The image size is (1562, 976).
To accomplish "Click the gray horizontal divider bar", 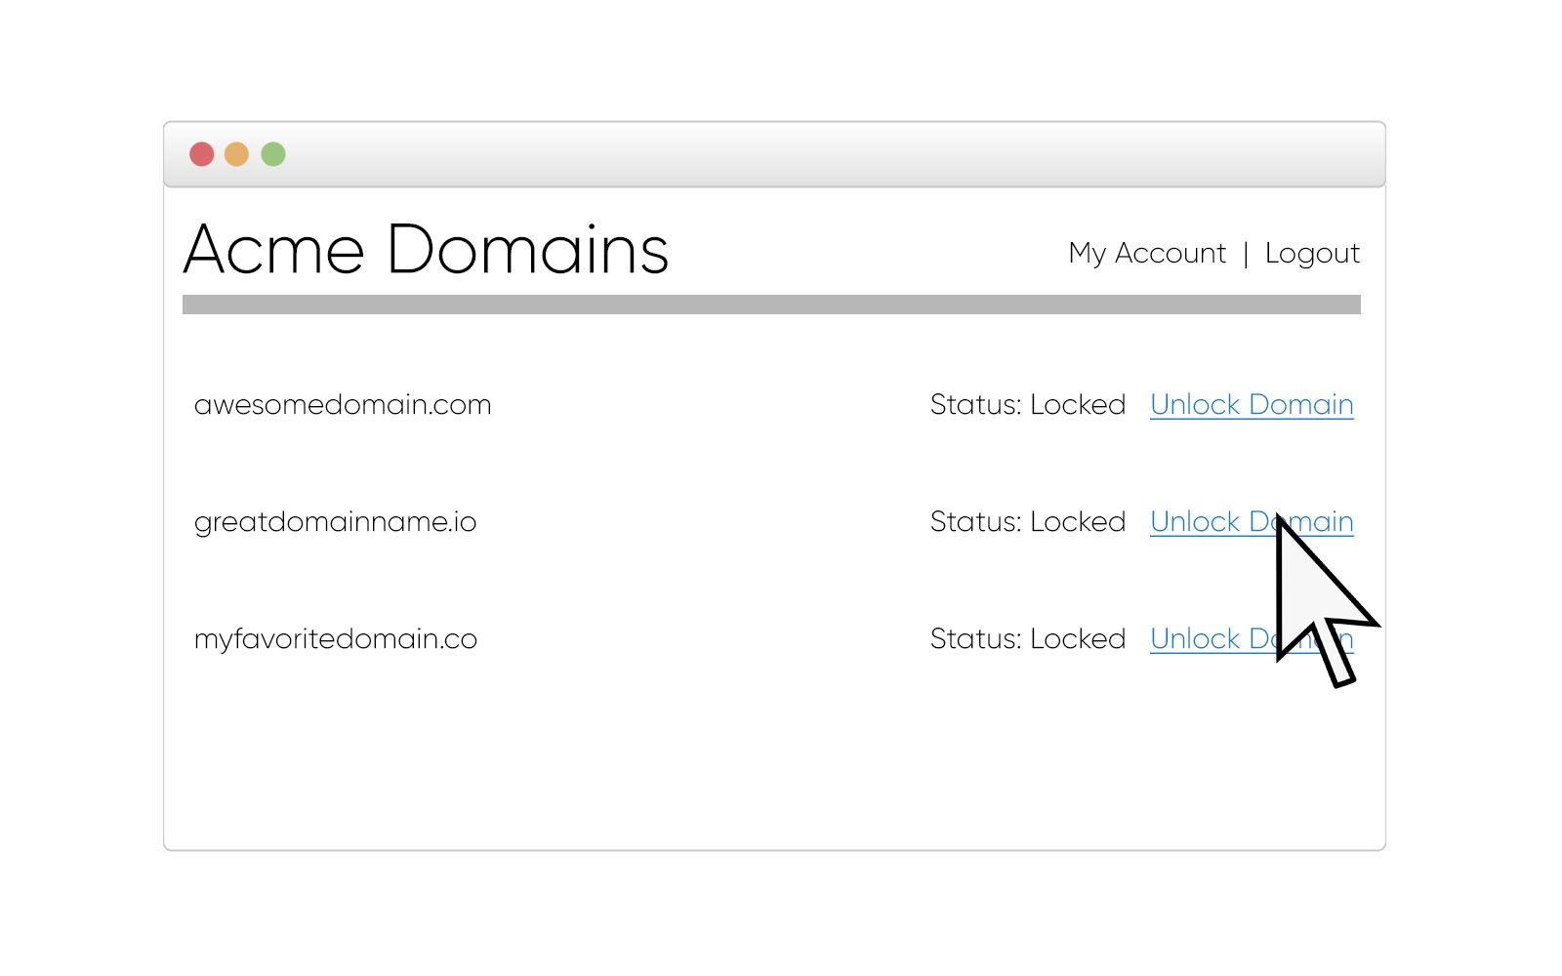I will (771, 305).
